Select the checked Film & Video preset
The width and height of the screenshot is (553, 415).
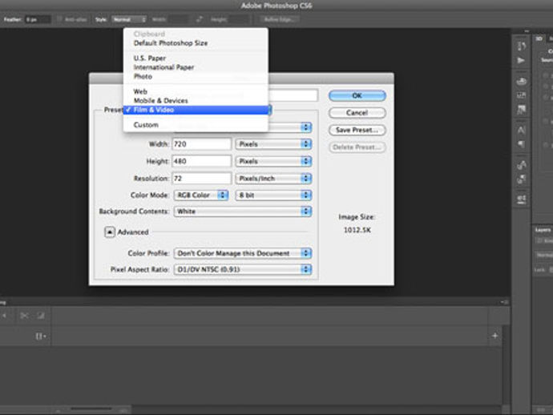pyautogui.click(x=196, y=110)
